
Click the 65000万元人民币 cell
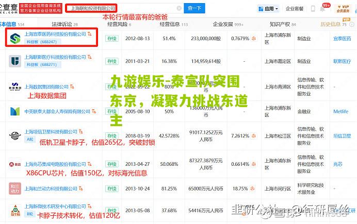(x=206, y=188)
